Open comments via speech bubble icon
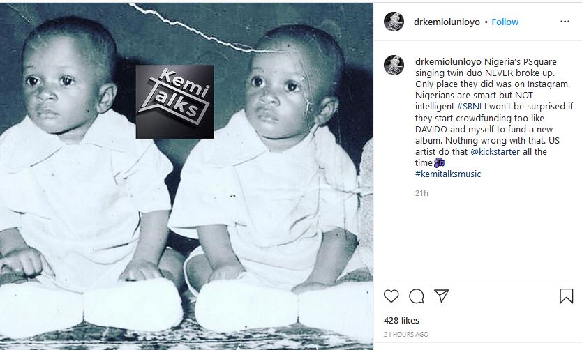The height and width of the screenshot is (350, 582). click(417, 296)
